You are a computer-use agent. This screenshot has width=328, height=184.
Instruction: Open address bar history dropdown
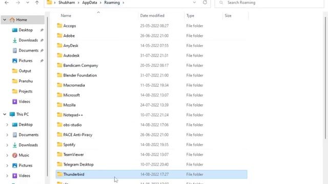tap(194, 3)
